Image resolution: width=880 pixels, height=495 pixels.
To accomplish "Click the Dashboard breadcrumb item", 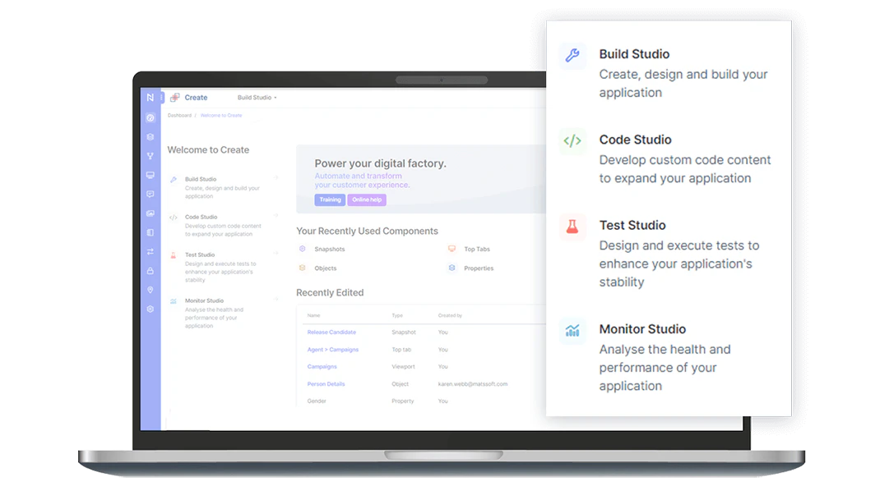I will pos(179,115).
